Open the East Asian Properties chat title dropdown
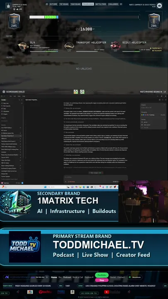The height and width of the screenshot is (299, 168). pos(40,100)
